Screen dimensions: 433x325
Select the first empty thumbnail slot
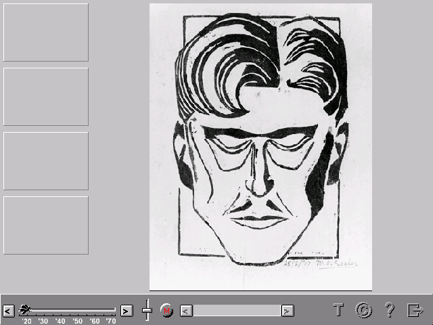click(x=45, y=32)
